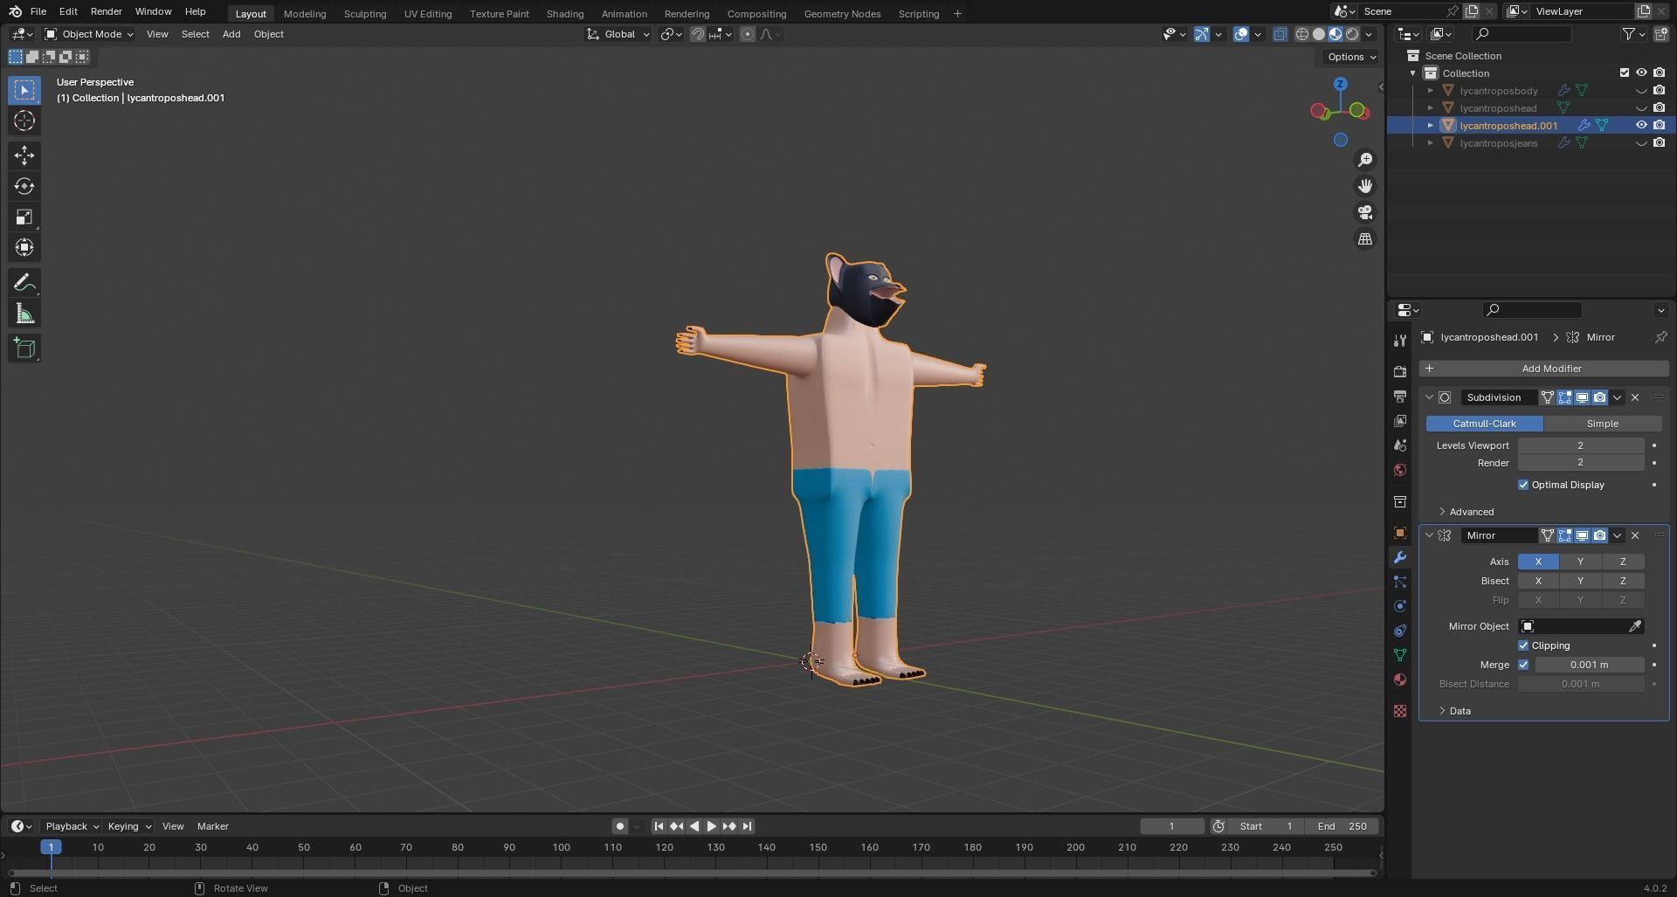Viewport: 1677px width, 897px height.
Task: Switch to the Sculpting workspace tab
Action: click(365, 14)
